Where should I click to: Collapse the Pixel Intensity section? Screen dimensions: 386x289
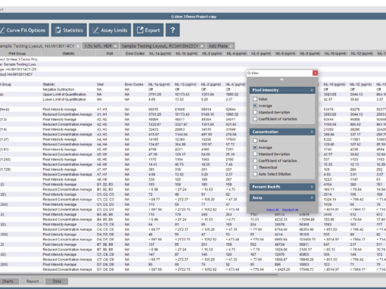point(312,90)
